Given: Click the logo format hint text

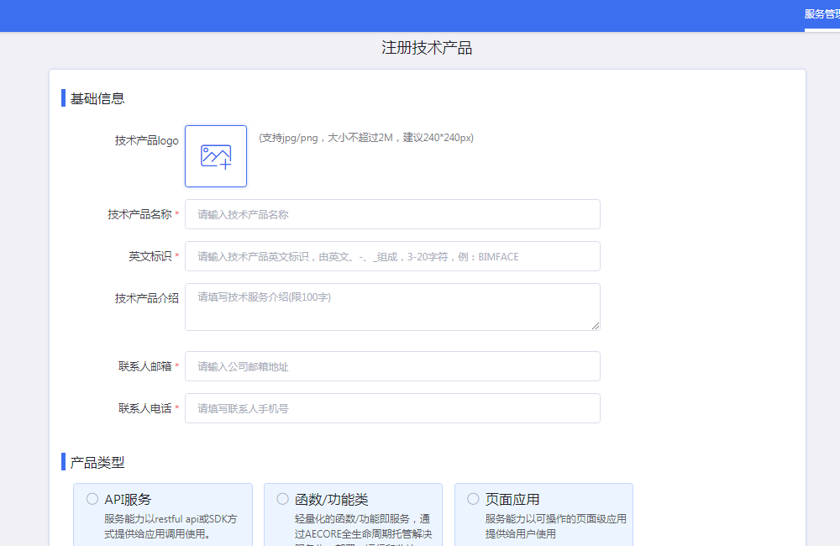Looking at the screenshot, I should [365, 138].
